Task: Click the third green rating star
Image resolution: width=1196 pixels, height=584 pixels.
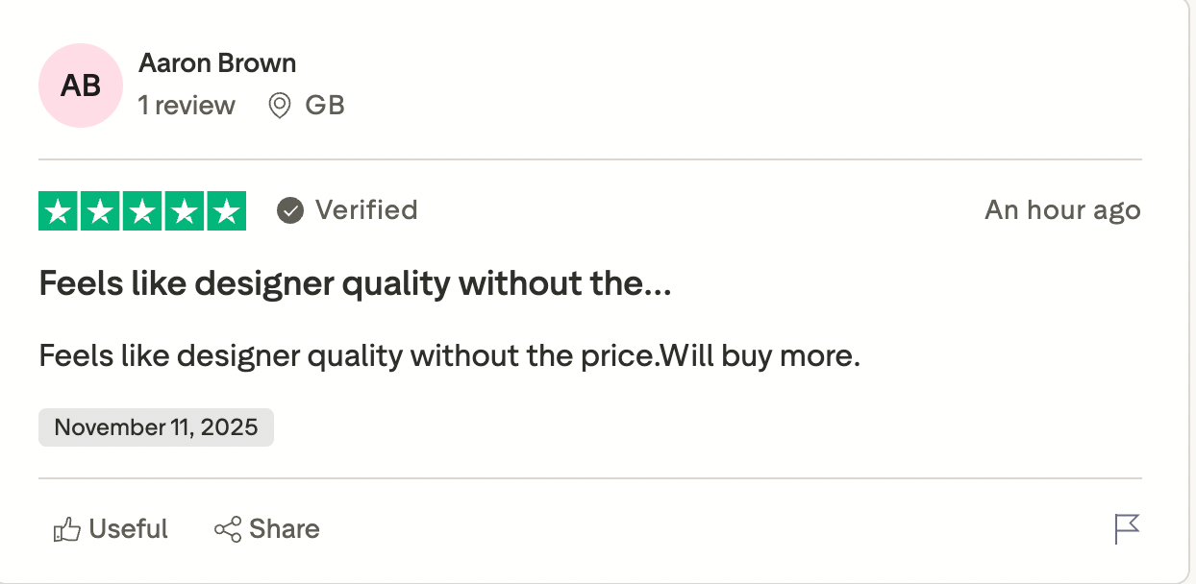Action: [x=142, y=211]
